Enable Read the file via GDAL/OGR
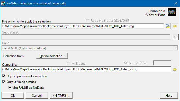180x101 pixels. click(87, 20)
